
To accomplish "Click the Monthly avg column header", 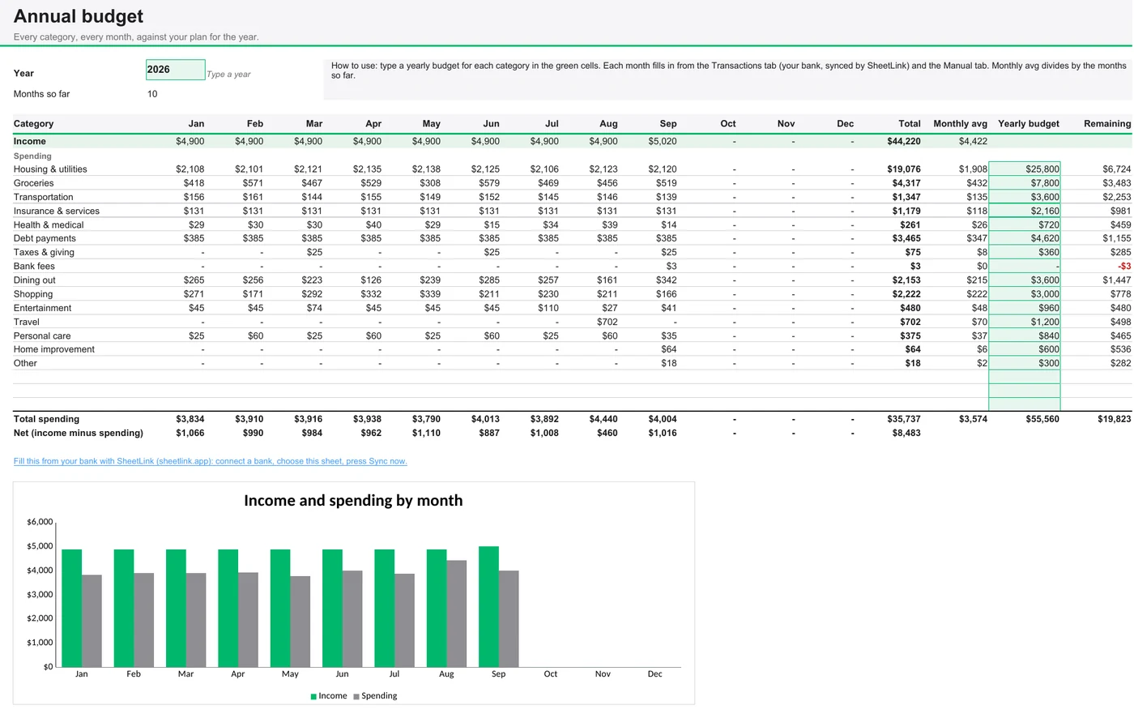I will click(960, 124).
